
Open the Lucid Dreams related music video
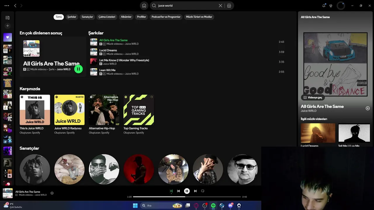[x=318, y=133]
